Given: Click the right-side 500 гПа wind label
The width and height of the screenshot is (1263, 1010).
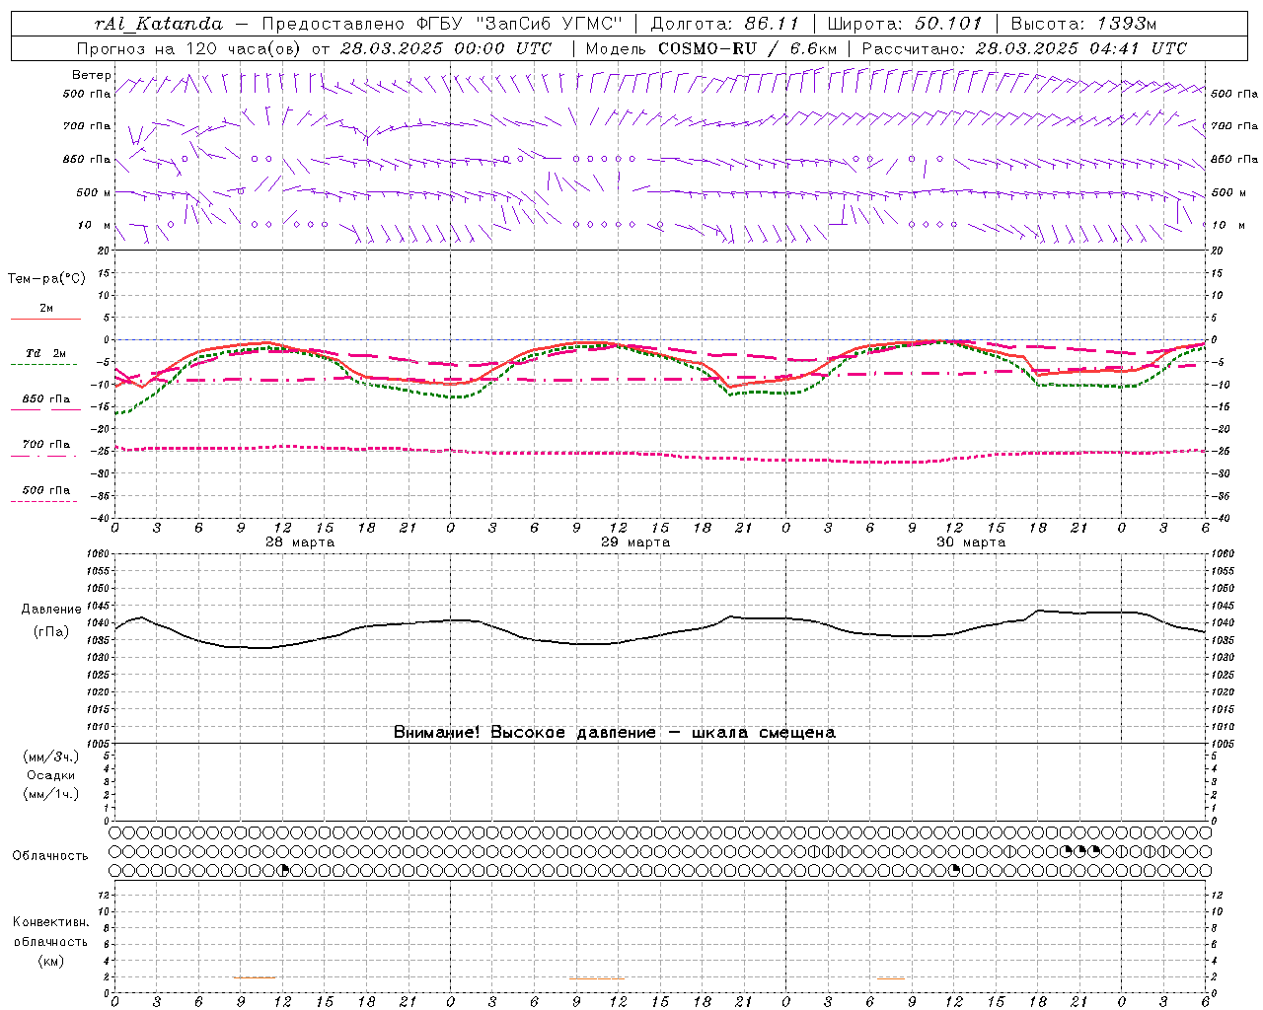Looking at the screenshot, I should click(x=1234, y=94).
